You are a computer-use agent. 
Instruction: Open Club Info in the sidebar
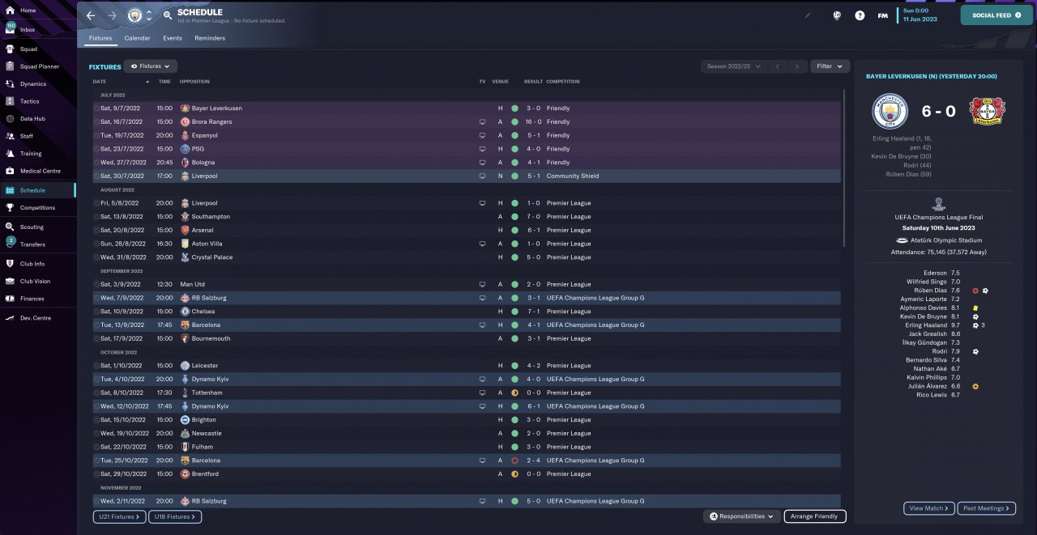pyautogui.click(x=32, y=264)
